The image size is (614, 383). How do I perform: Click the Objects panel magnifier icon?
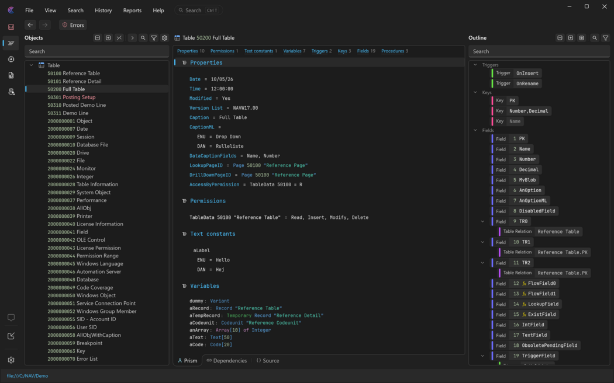pyautogui.click(x=143, y=38)
